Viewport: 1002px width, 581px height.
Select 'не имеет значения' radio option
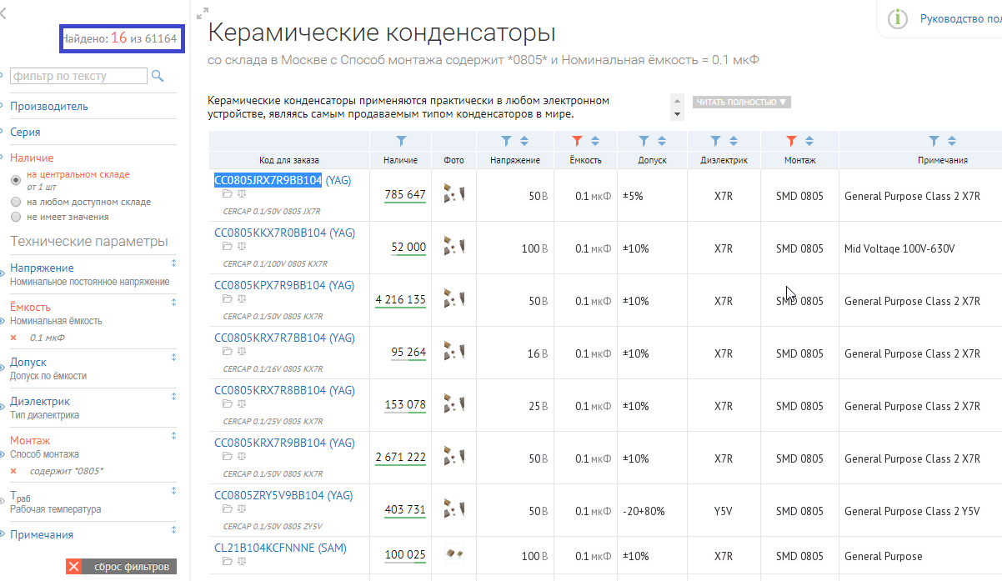click(16, 217)
